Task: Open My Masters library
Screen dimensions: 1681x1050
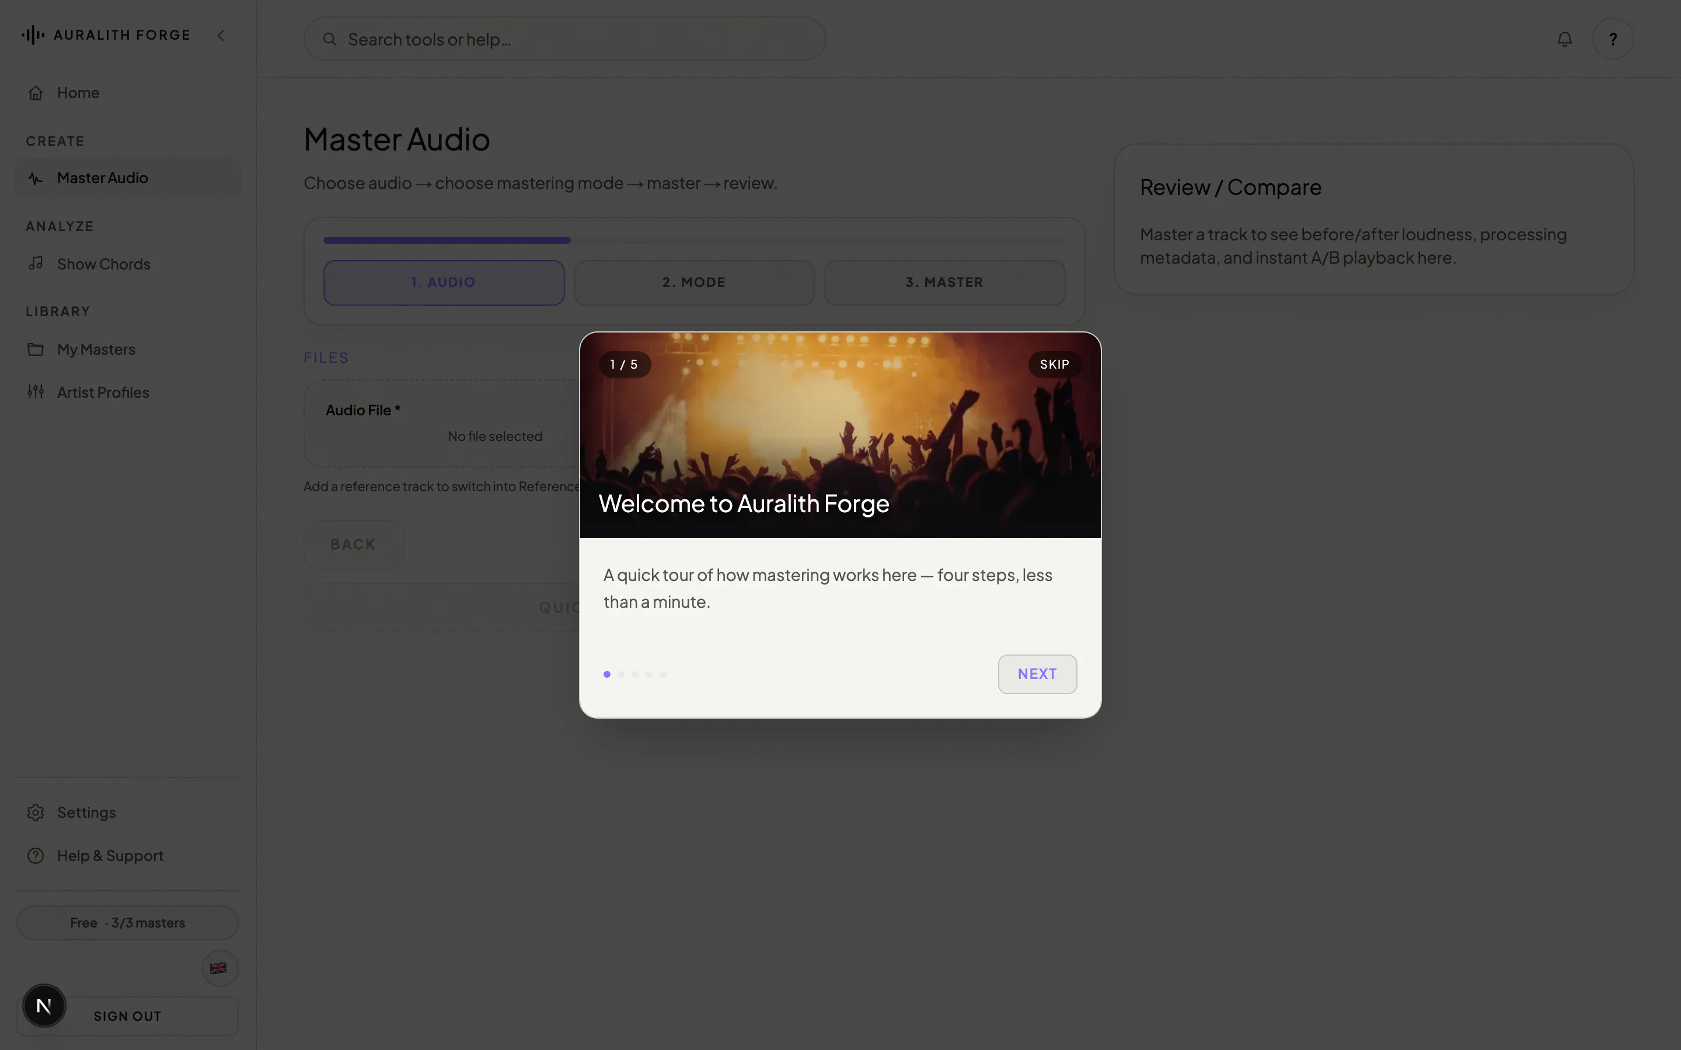Action: click(128, 349)
